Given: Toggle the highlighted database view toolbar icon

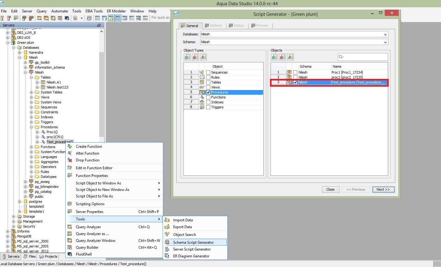Looking at the screenshot, I should click(x=111, y=18).
